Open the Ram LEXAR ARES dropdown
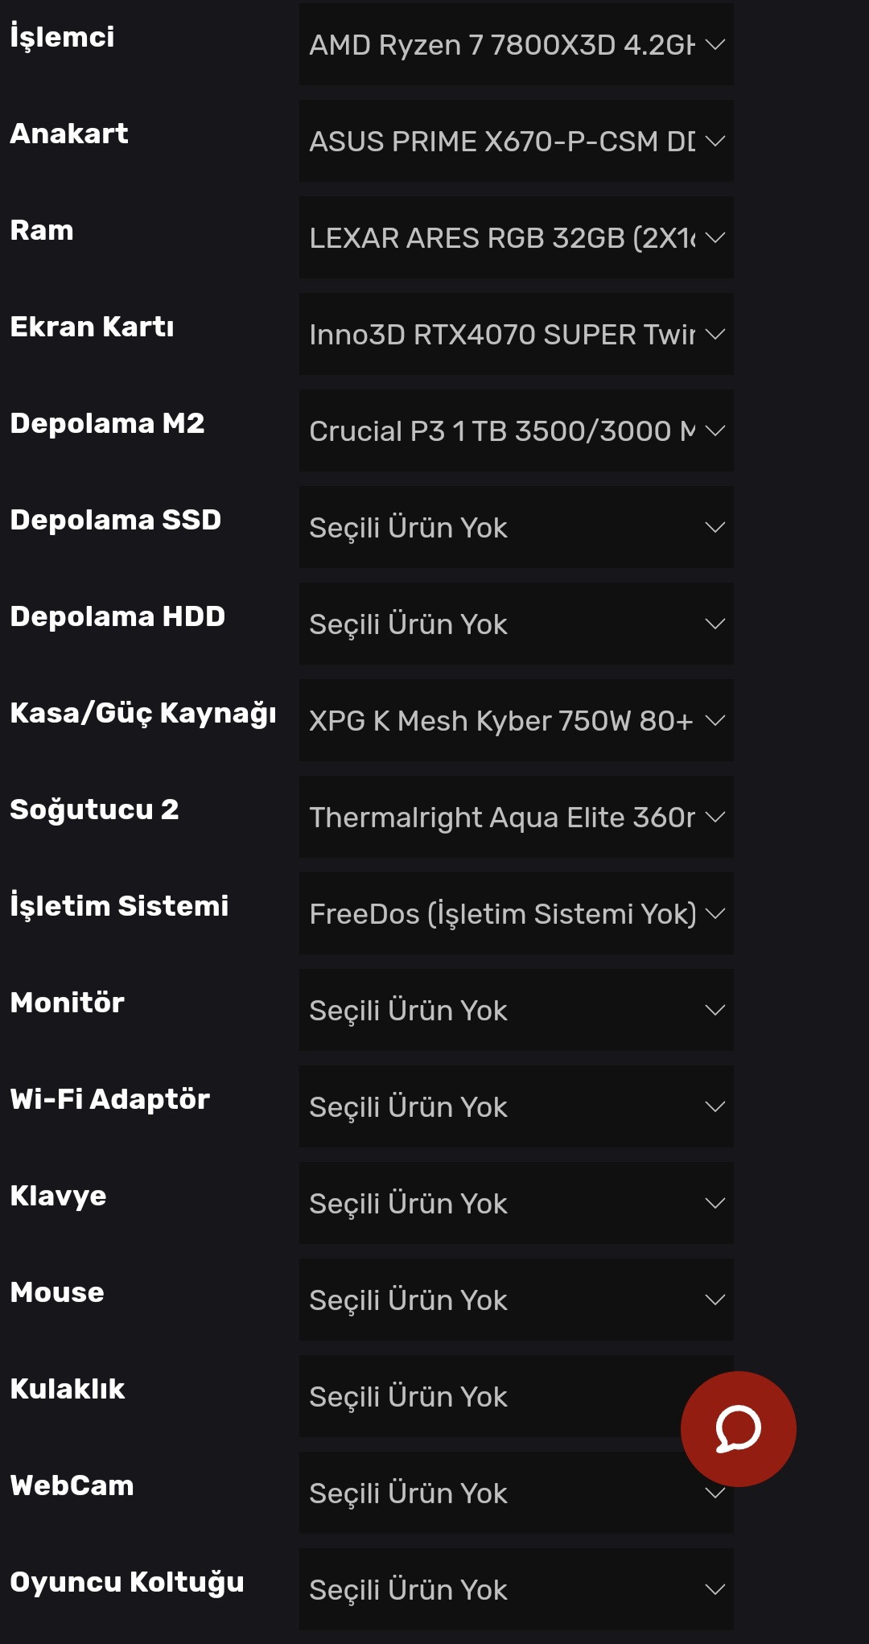 (515, 238)
